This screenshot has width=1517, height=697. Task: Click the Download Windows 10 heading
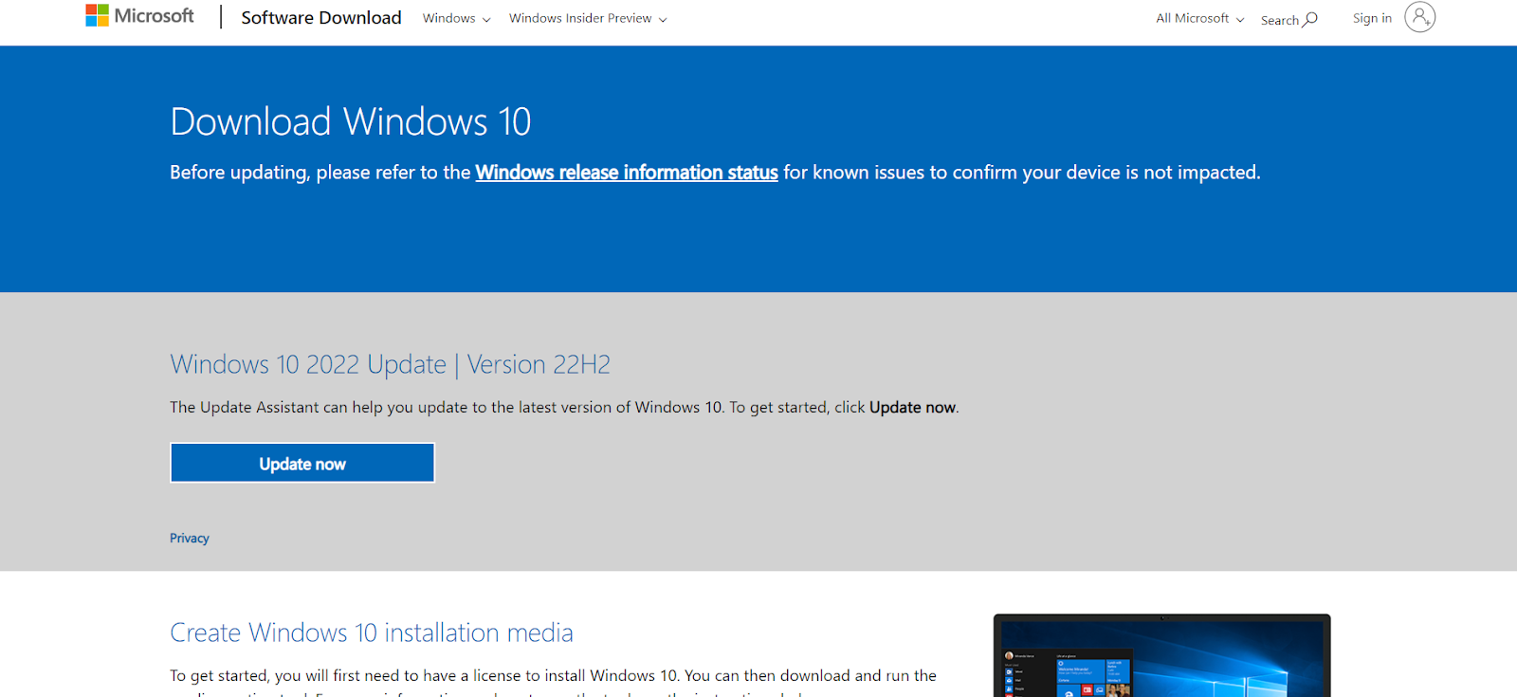tap(351, 121)
